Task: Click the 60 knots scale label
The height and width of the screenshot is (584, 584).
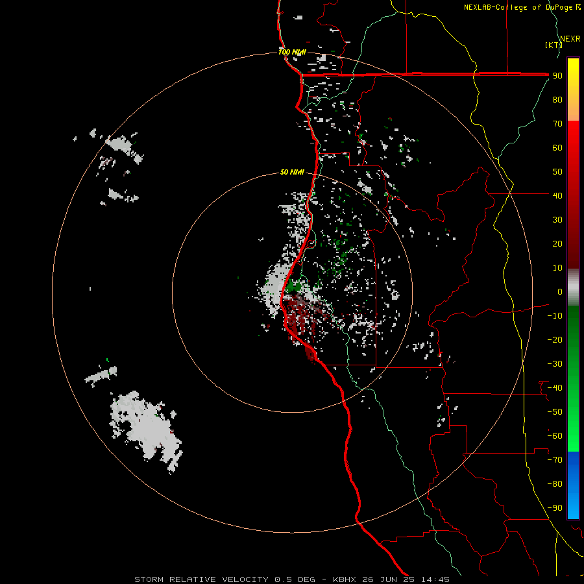Action: 557,147
